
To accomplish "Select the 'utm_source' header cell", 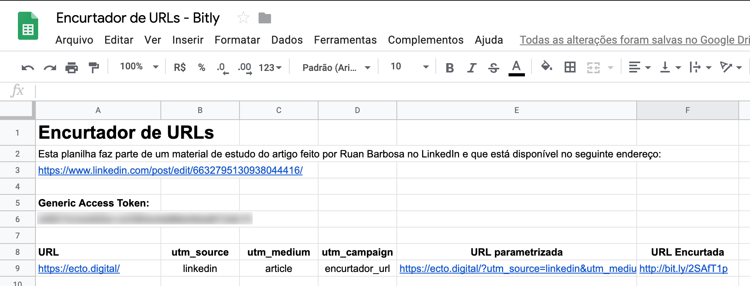I will (x=200, y=252).
